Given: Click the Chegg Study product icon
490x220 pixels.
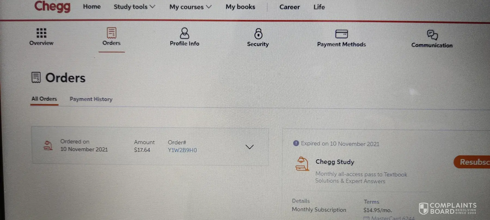Looking at the screenshot, I should click(302, 164).
